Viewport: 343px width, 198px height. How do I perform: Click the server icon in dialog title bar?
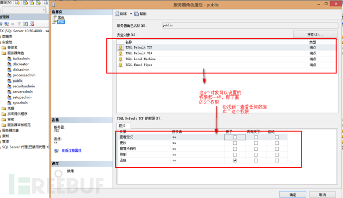(54, 4)
